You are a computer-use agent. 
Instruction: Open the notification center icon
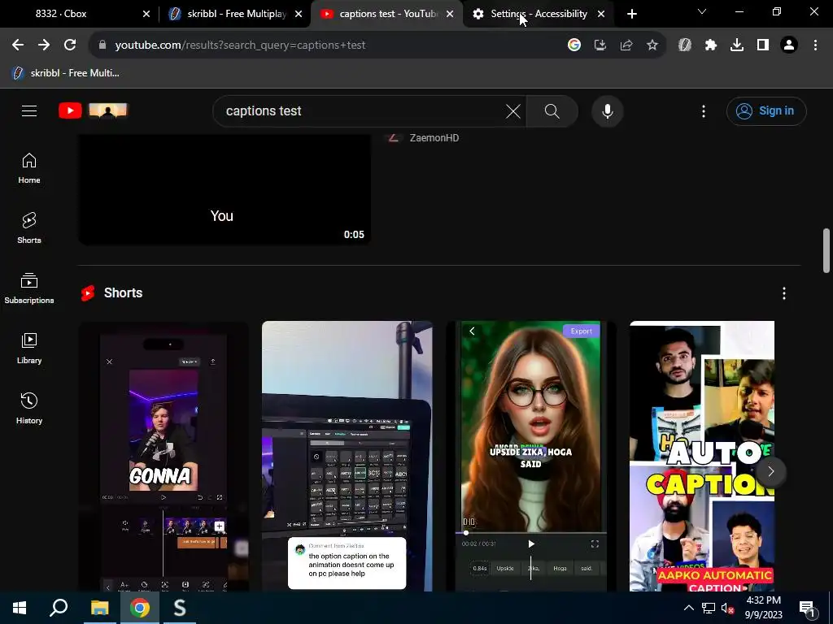coord(808,609)
